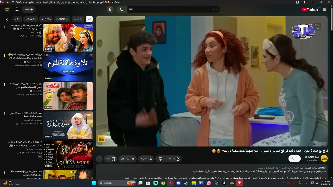Open Brave browser from the taskbar
Viewport: 333px width, 187px height.
(x=239, y=183)
